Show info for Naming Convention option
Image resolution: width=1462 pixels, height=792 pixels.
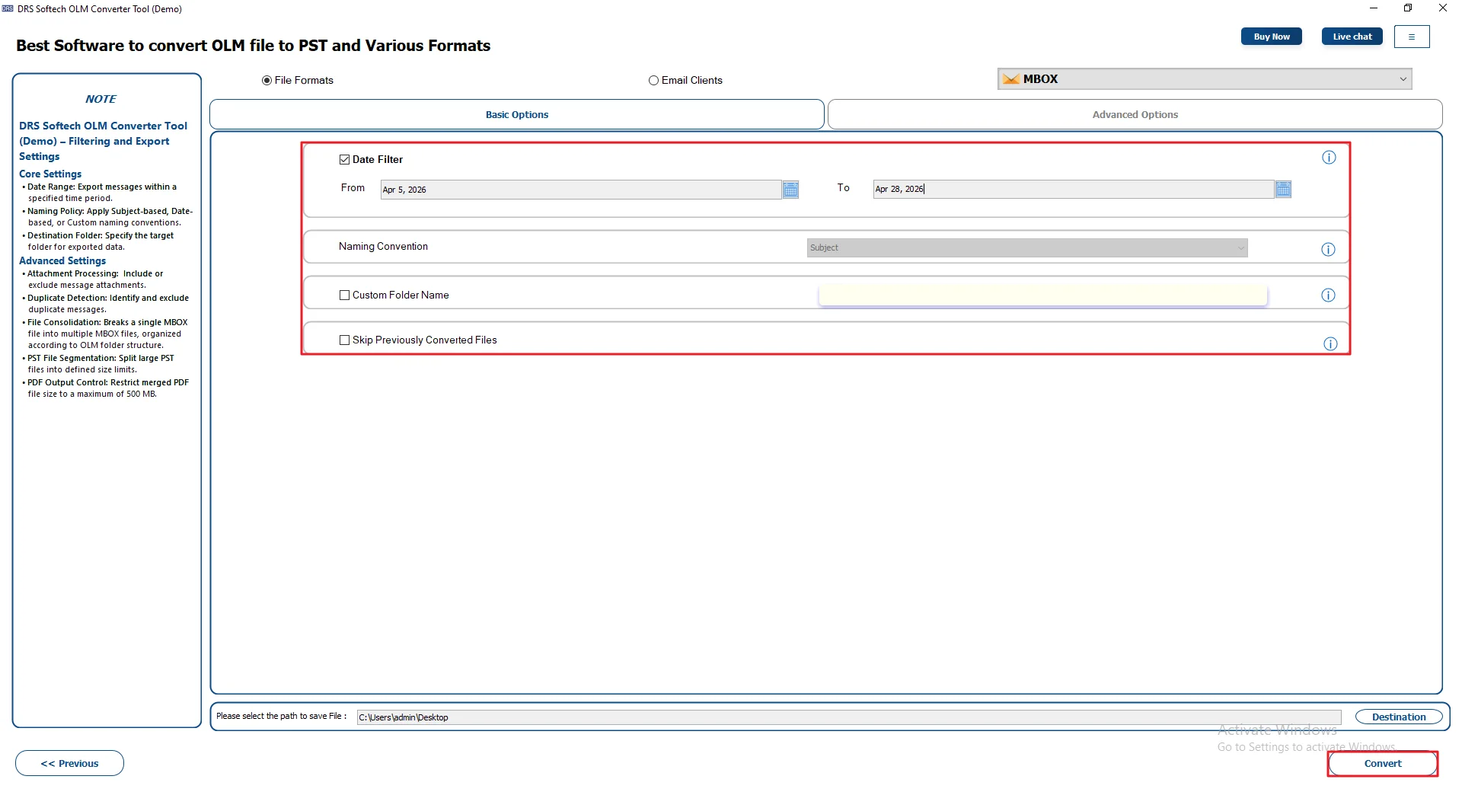pos(1328,250)
